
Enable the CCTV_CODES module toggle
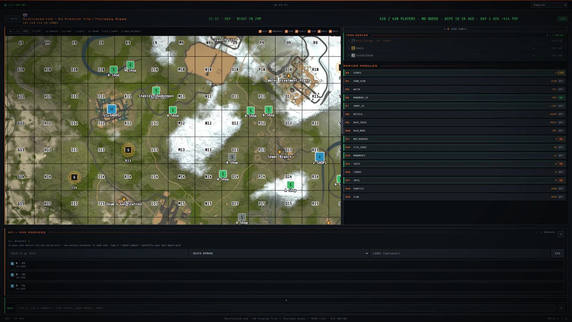coord(561,147)
